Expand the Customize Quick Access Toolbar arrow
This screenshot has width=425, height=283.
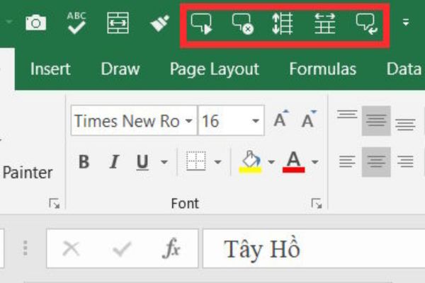406,23
